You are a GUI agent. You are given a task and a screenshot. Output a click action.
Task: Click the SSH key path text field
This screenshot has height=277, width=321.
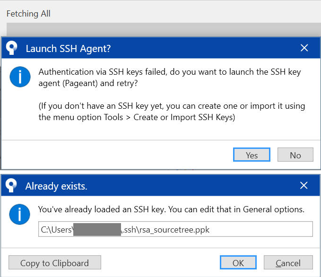pos(175,229)
